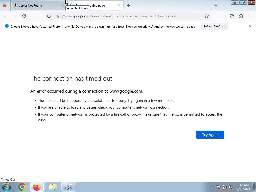Screen dimensions: 256x192
Task: Open site information icon in address bar
Action: tap(49, 16)
